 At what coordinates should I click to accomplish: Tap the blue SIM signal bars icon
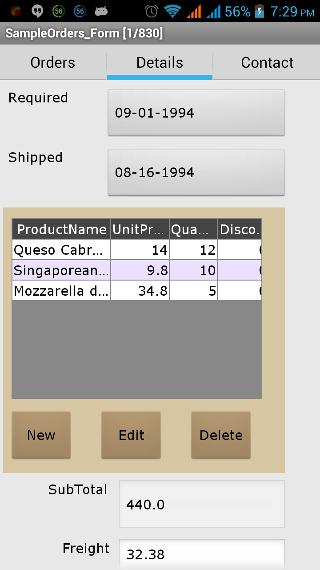pyautogui.click(x=213, y=11)
